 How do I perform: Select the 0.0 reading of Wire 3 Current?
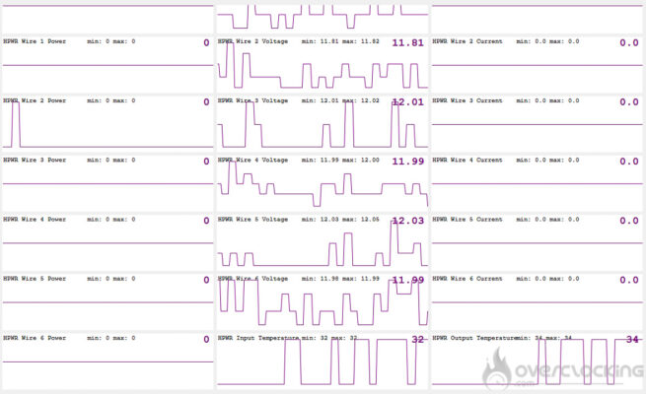click(629, 102)
